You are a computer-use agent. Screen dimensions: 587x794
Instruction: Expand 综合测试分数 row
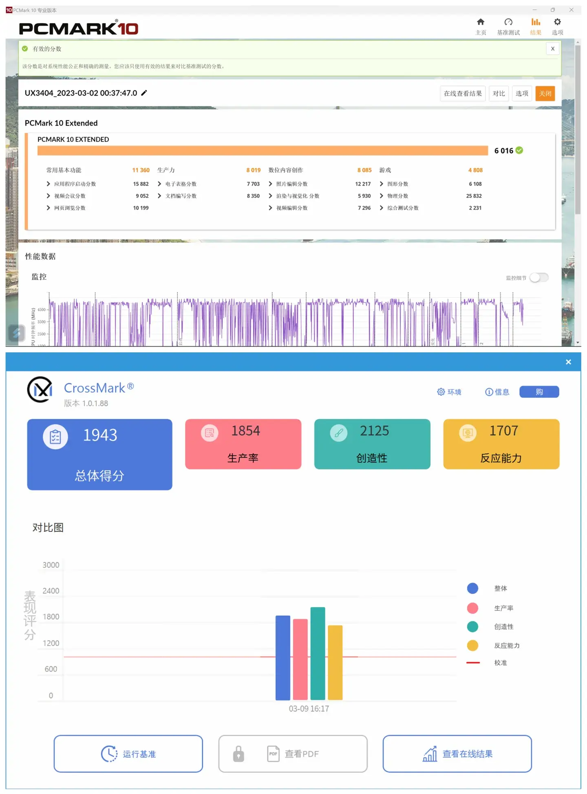(381, 208)
